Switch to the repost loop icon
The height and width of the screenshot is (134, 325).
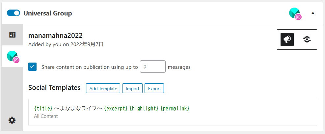tap(307, 40)
